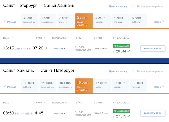Click the Aeroflot logo on SU 0860 flight
Viewport: 169px width, 122px height.
[x=59, y=48]
